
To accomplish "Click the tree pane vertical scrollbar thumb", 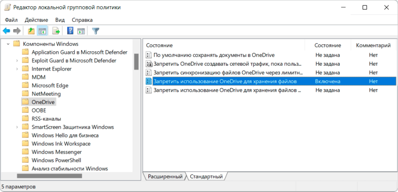I will (x=136, y=61).
